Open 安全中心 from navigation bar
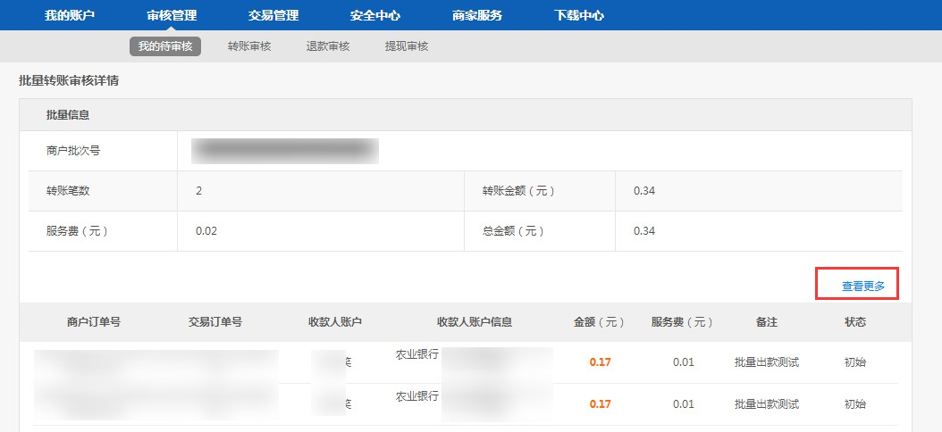The image size is (942, 432). click(375, 15)
